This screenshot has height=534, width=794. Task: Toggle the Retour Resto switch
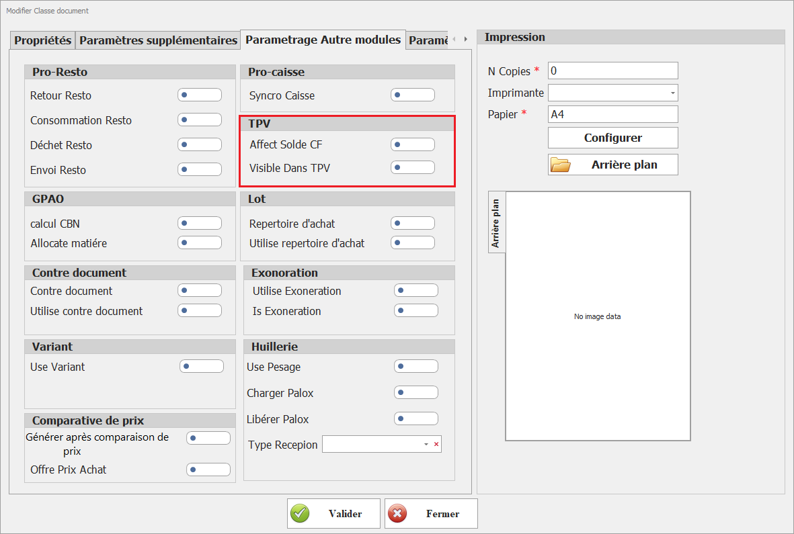200,95
